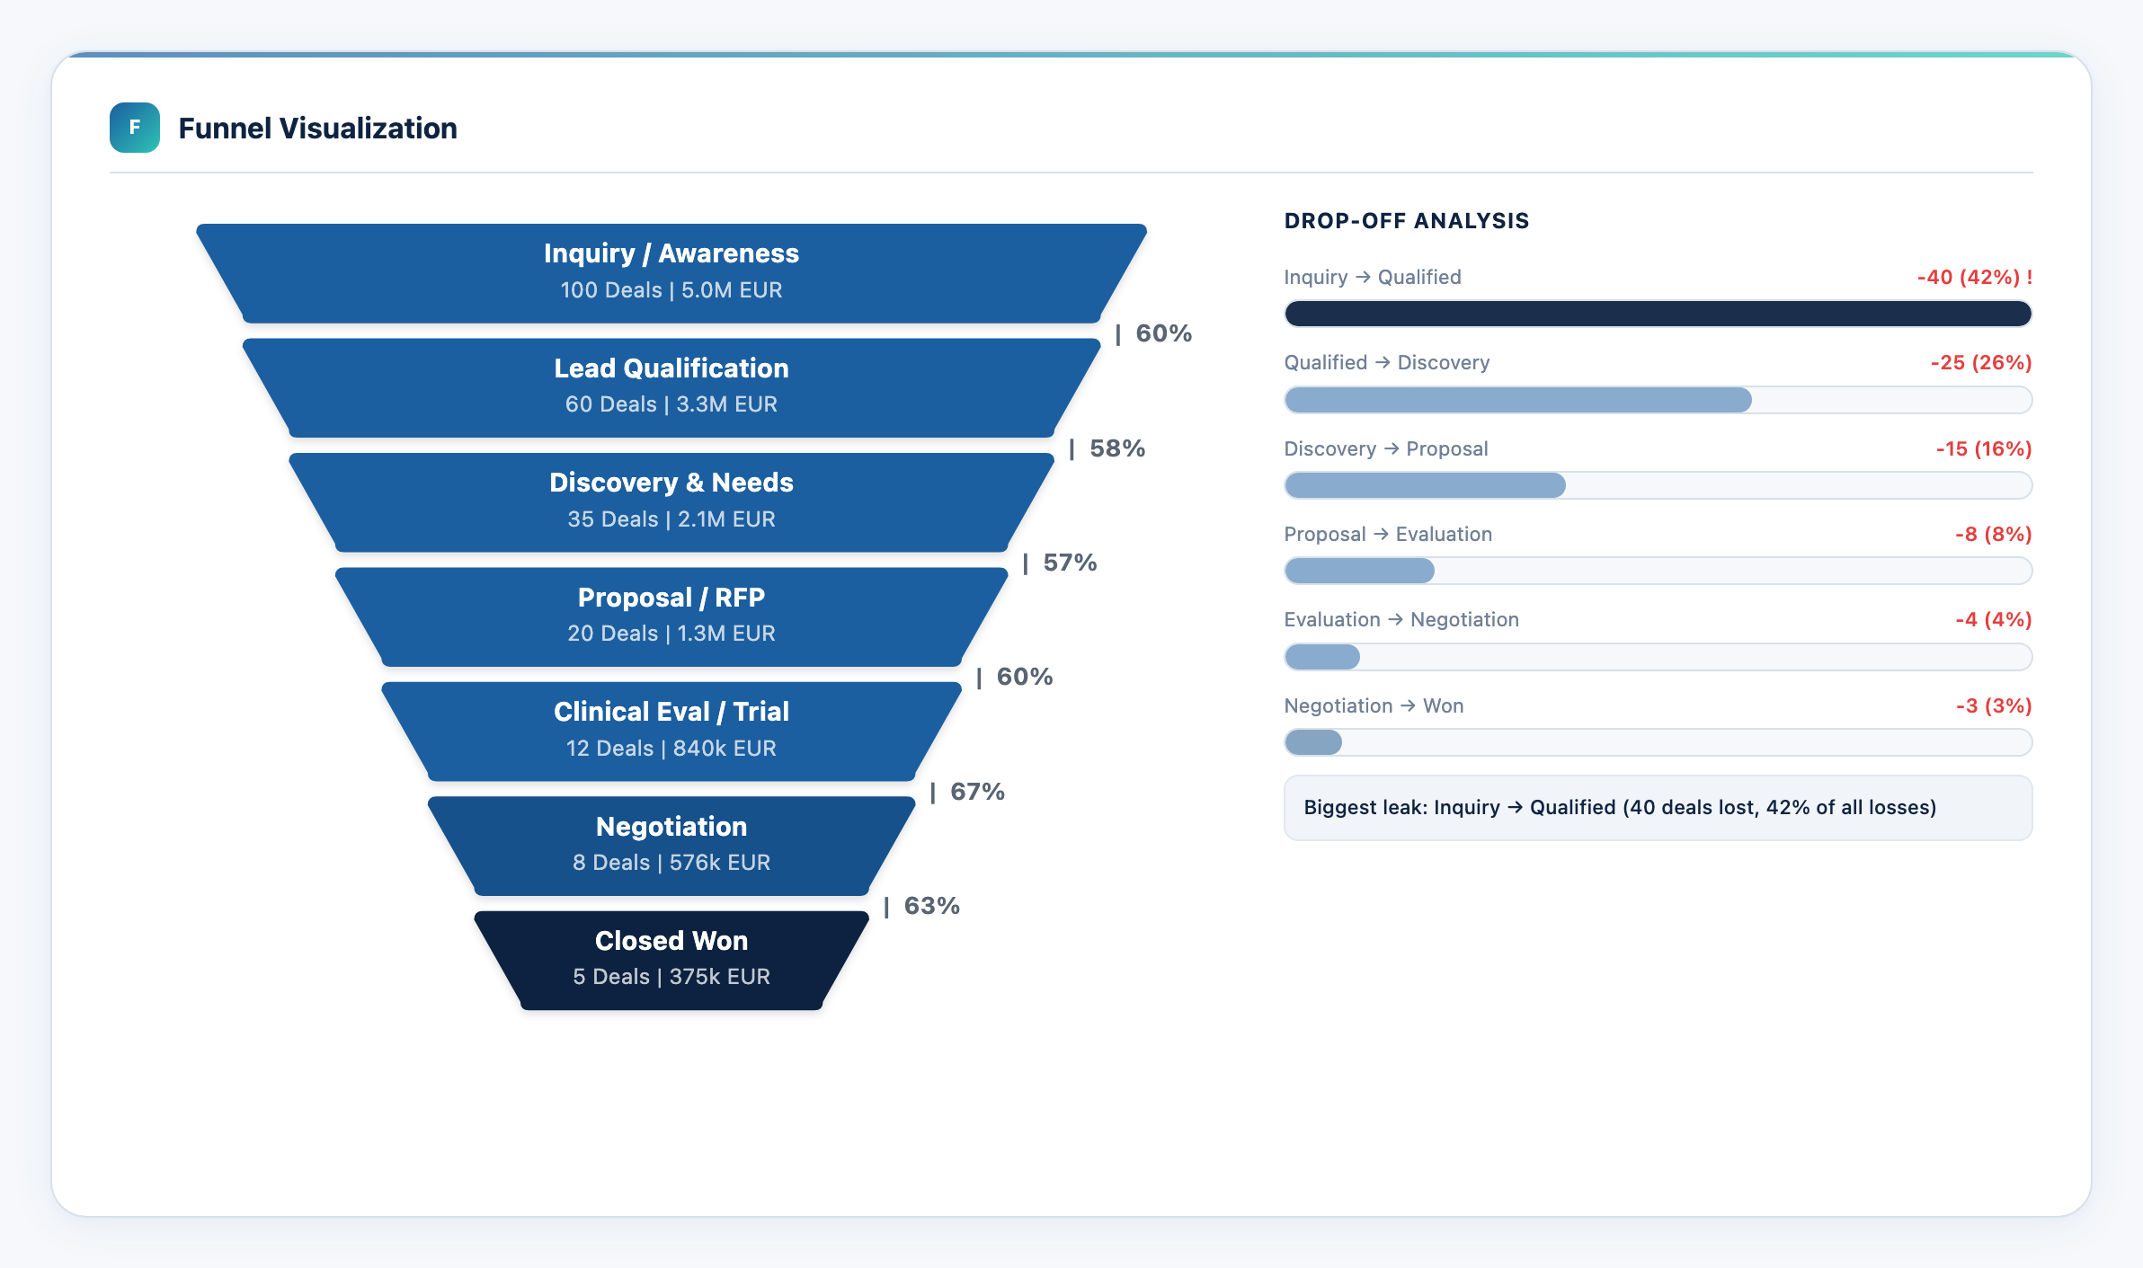
Task: Select the Lead Qualification funnel stage
Action: click(671, 387)
